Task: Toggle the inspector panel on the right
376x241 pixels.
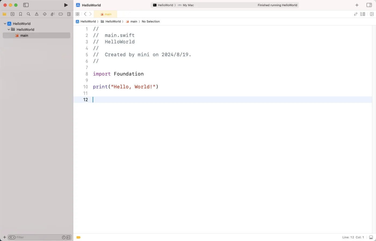Action: coord(369,5)
